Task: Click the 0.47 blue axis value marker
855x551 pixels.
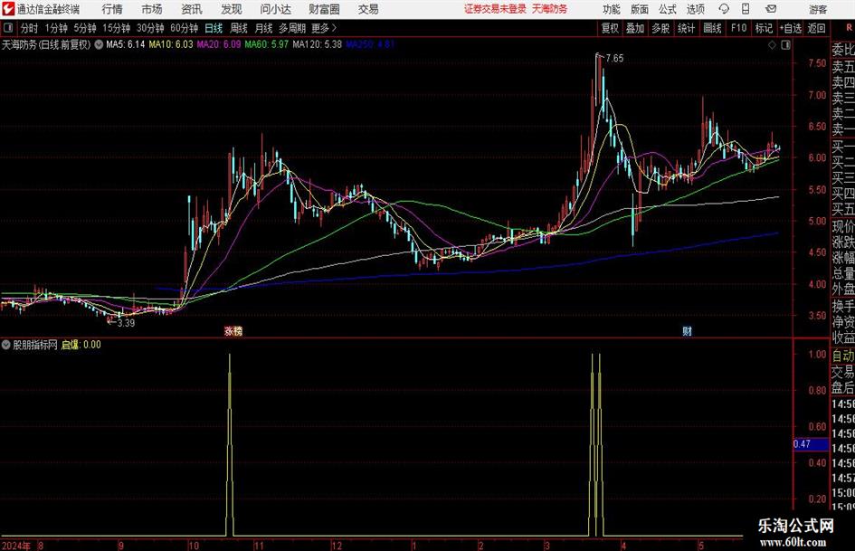Action: click(811, 444)
